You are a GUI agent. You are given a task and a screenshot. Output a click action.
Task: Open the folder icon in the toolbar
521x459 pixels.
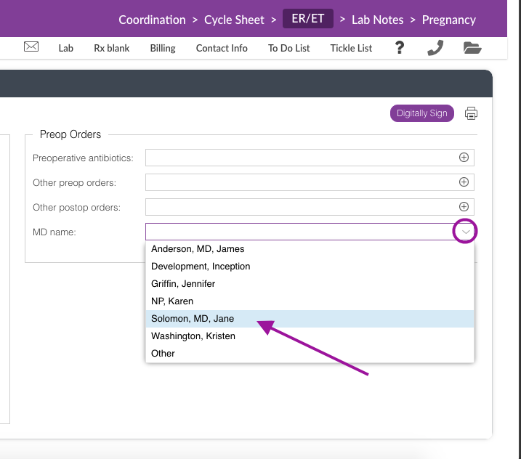coord(472,48)
